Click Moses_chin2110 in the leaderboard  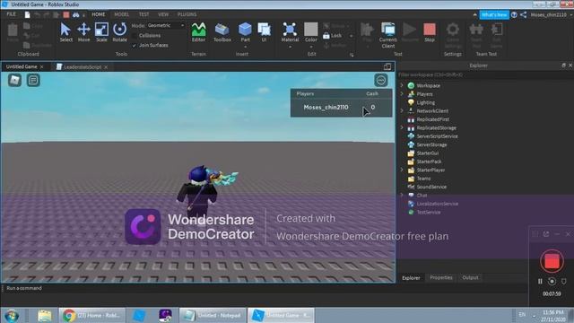[x=326, y=108]
